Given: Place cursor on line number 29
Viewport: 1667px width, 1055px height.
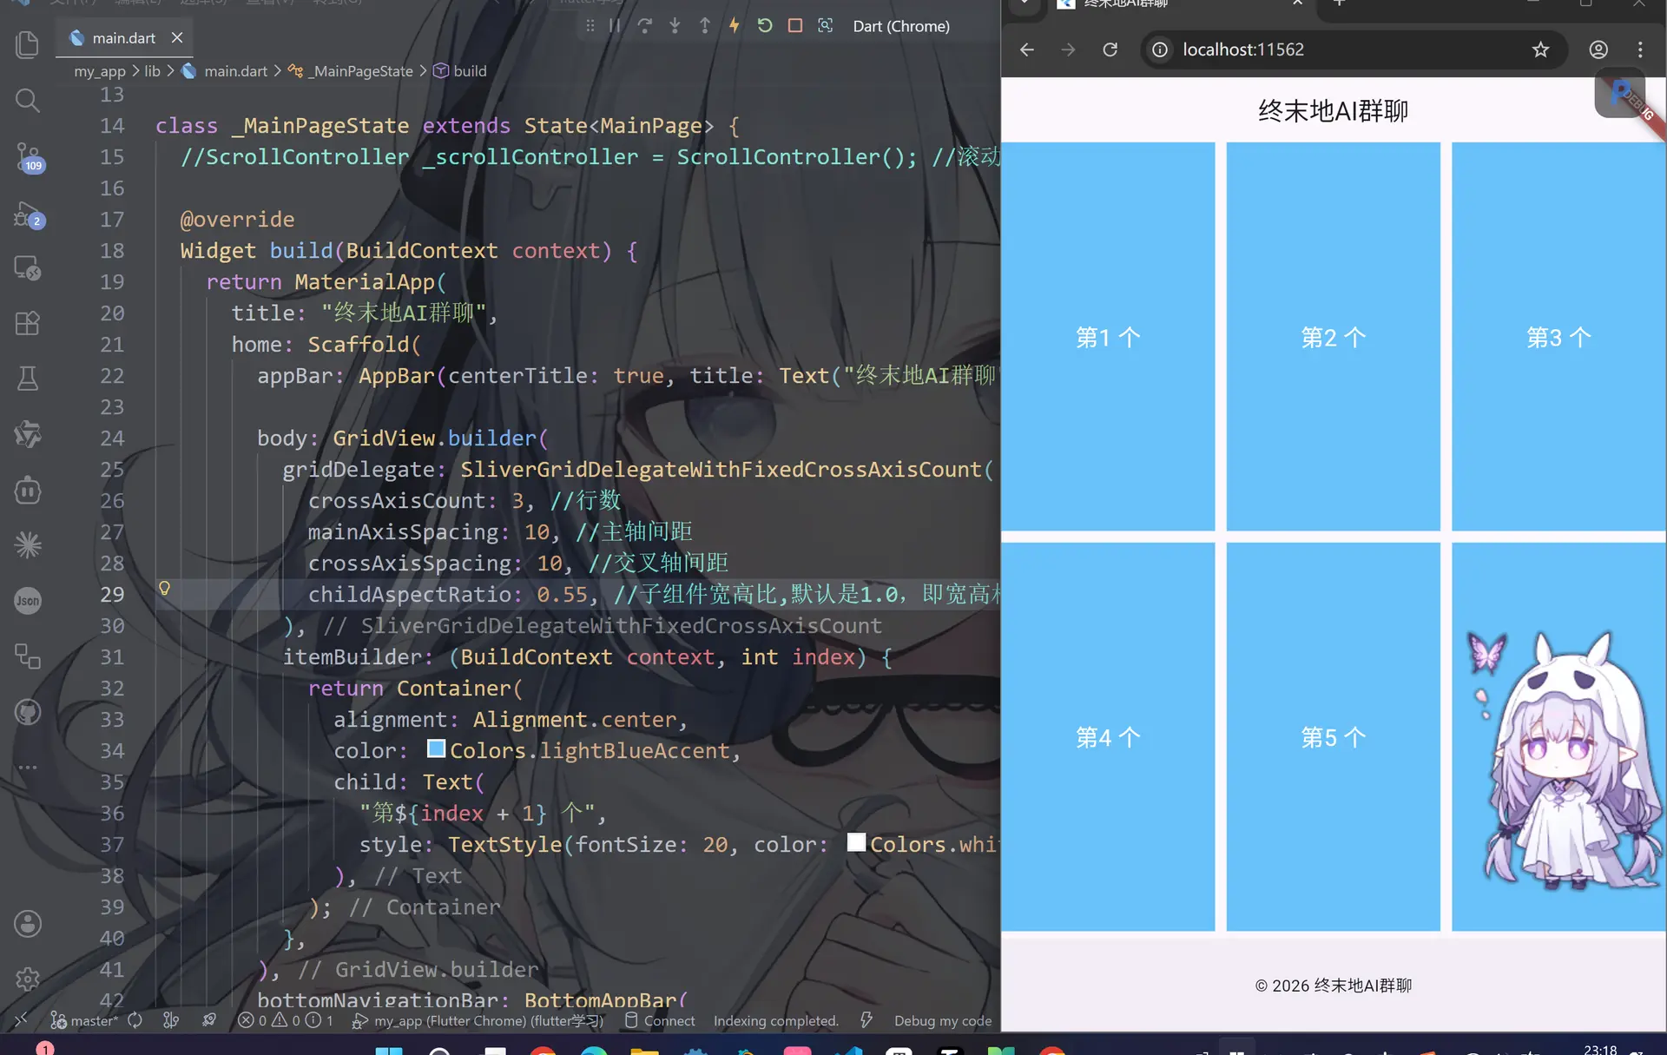Looking at the screenshot, I should click(112, 595).
